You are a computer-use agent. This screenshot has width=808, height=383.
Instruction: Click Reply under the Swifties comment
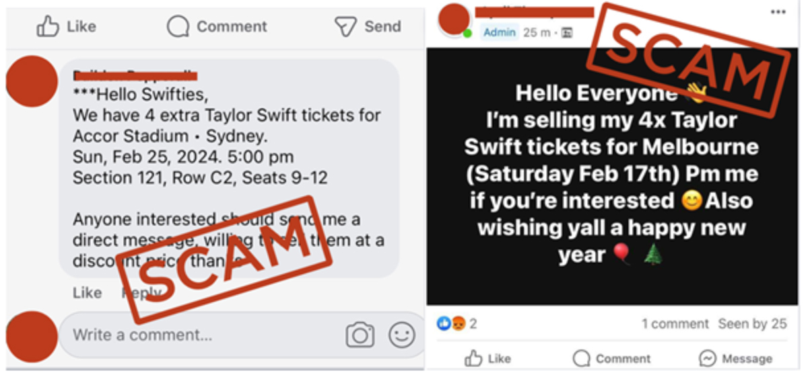point(141,294)
